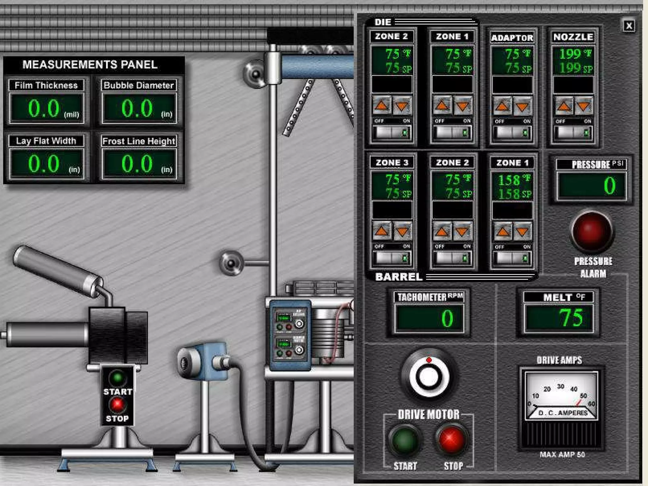
Task: Click the Drive Amps ammeter gauge
Action: click(561, 396)
